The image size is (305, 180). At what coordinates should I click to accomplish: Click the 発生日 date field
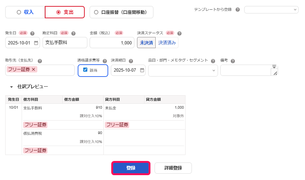pyautogui.click(x=22, y=43)
